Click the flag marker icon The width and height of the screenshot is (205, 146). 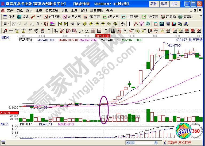point(52,24)
